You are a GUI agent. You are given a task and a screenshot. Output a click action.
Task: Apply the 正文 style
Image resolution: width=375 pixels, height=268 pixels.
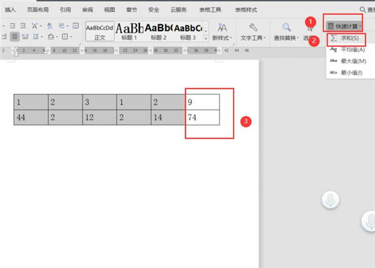(x=99, y=32)
